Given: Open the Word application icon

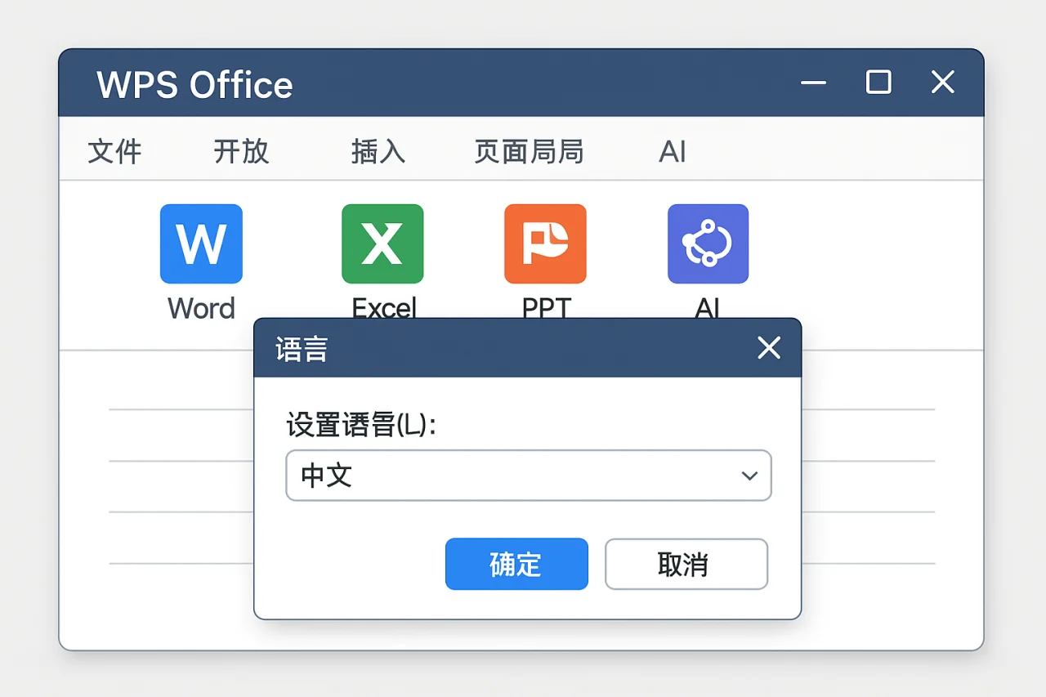Looking at the screenshot, I should [x=201, y=244].
